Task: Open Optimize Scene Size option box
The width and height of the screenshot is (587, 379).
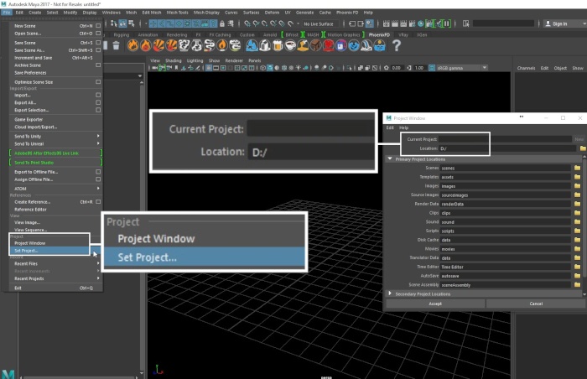Action: (98, 82)
